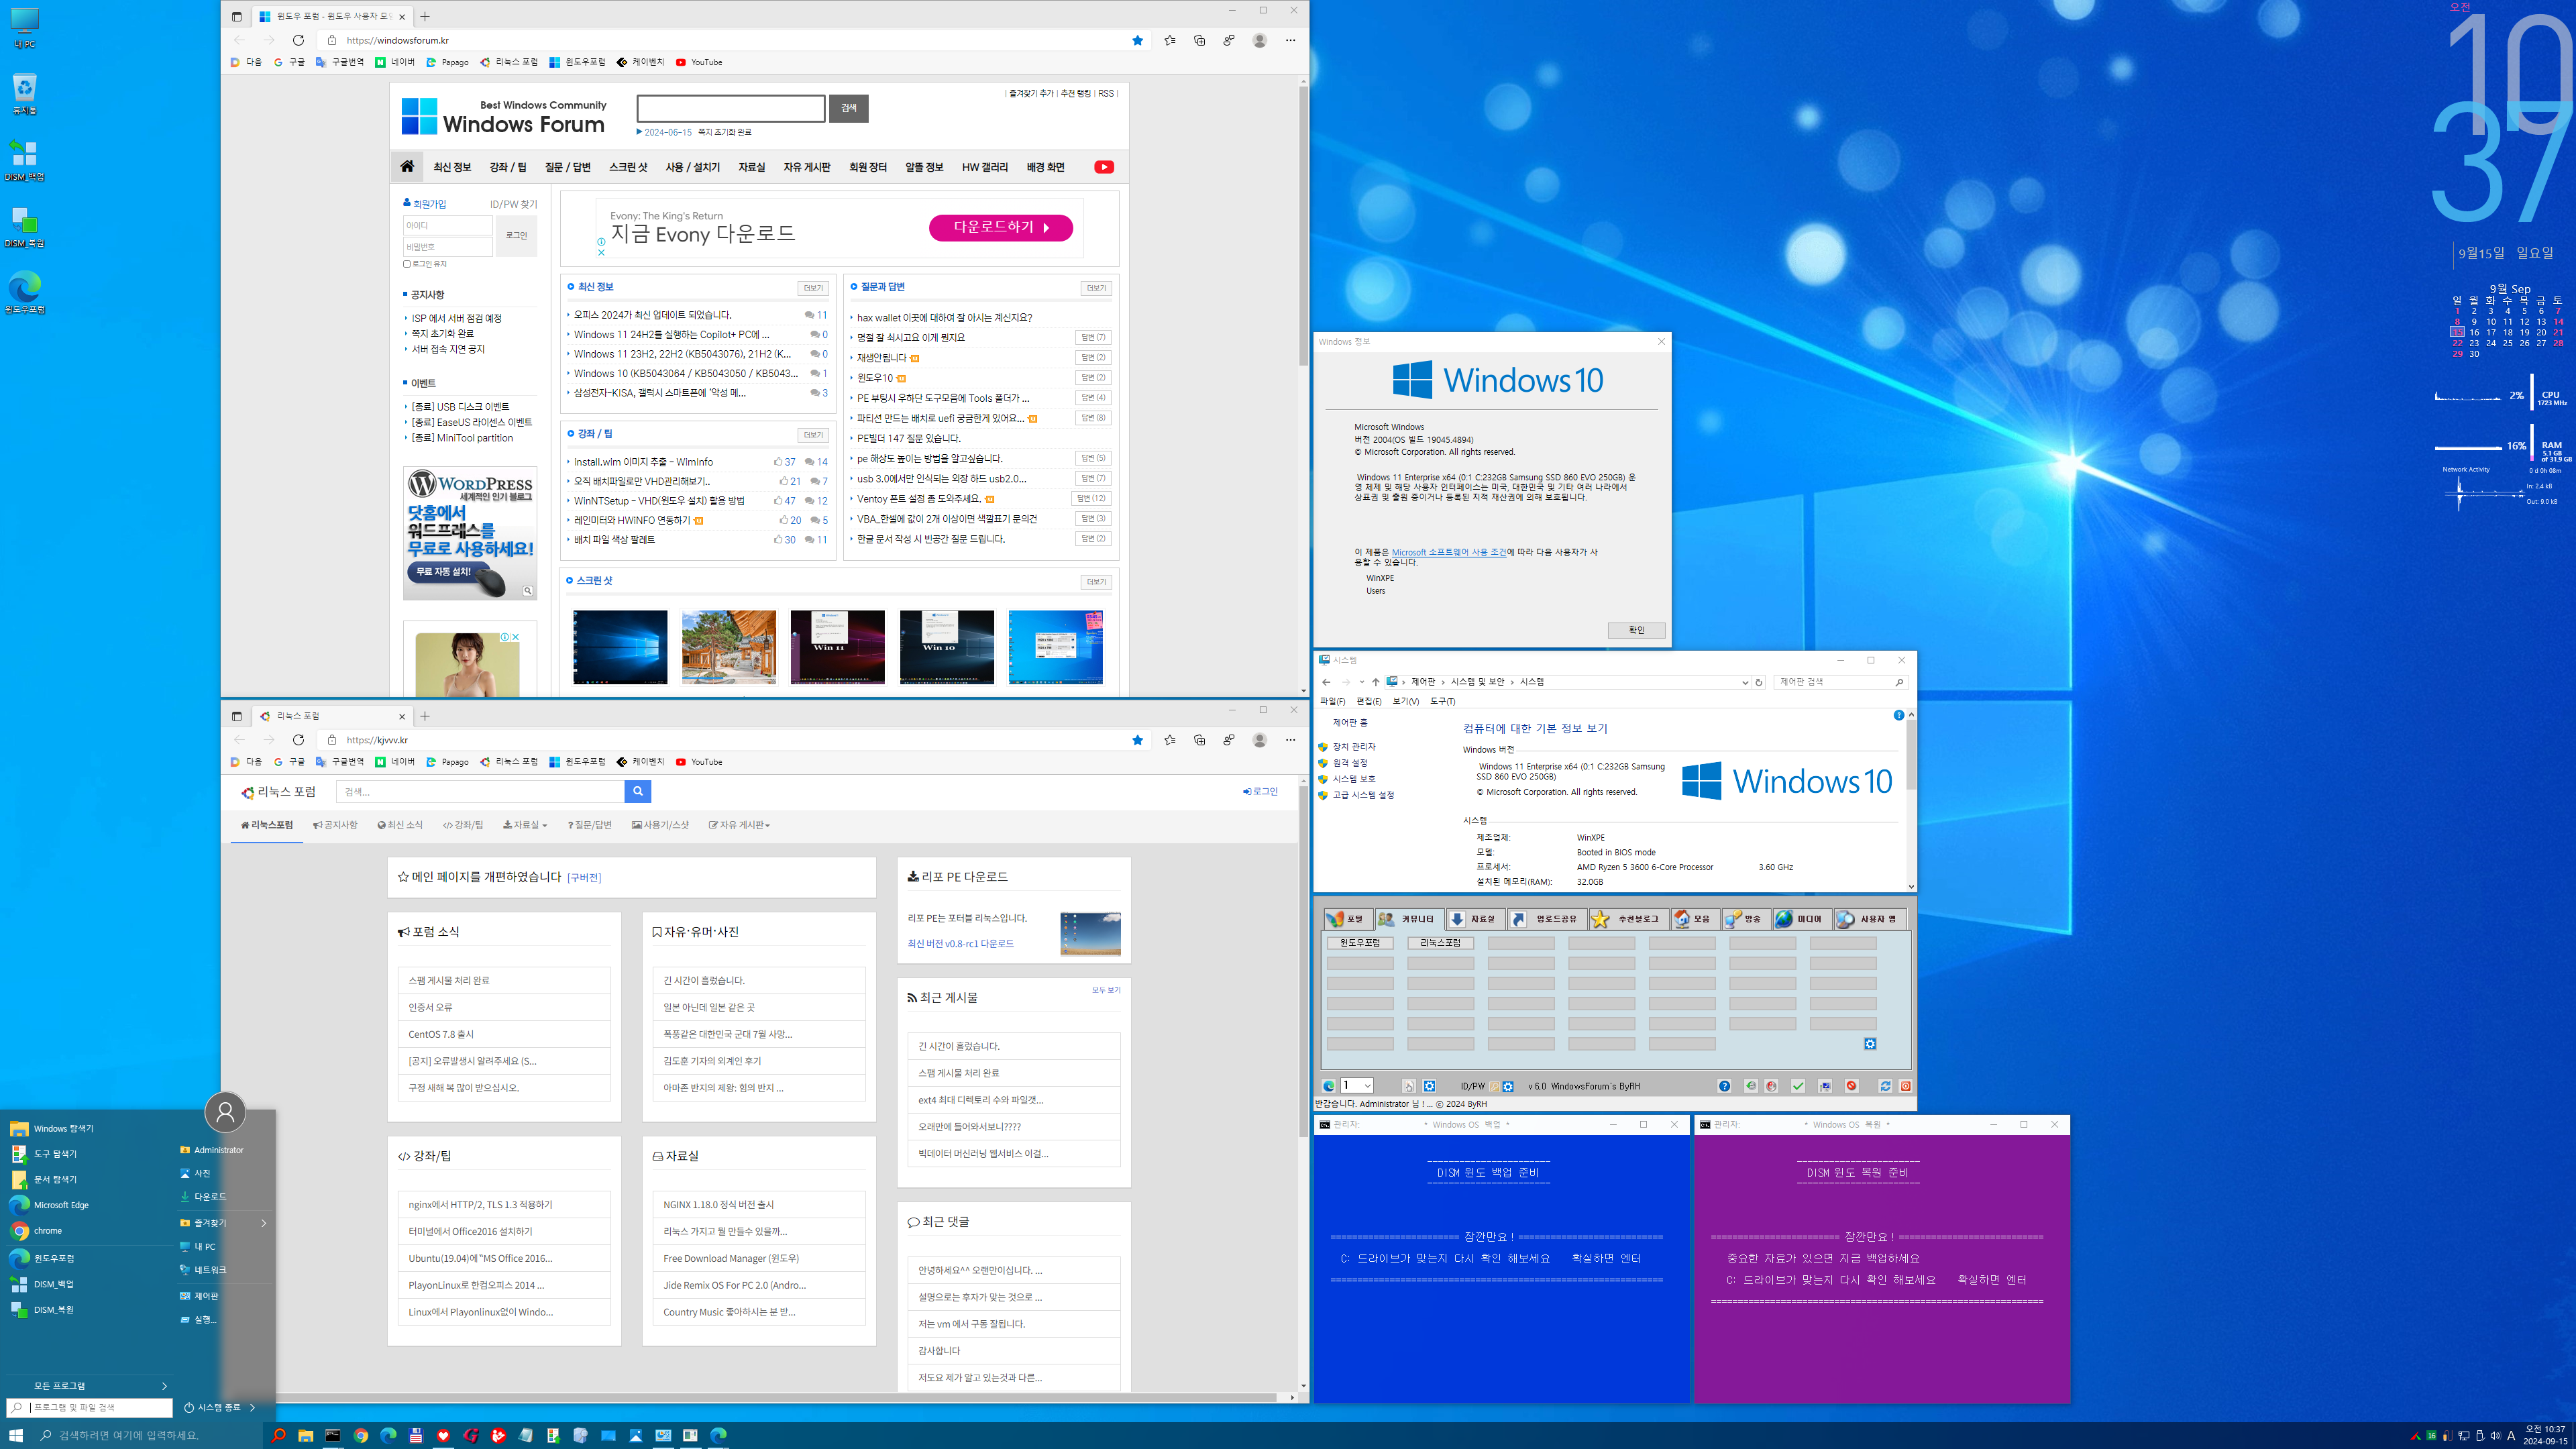Click the red prohibition icon in launcher
This screenshot has width=2576, height=1449.
(1851, 1086)
